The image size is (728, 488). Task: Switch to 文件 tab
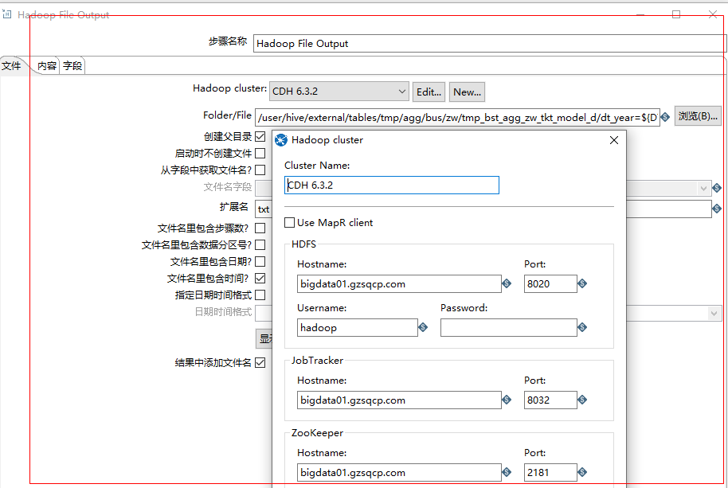pyautogui.click(x=12, y=66)
